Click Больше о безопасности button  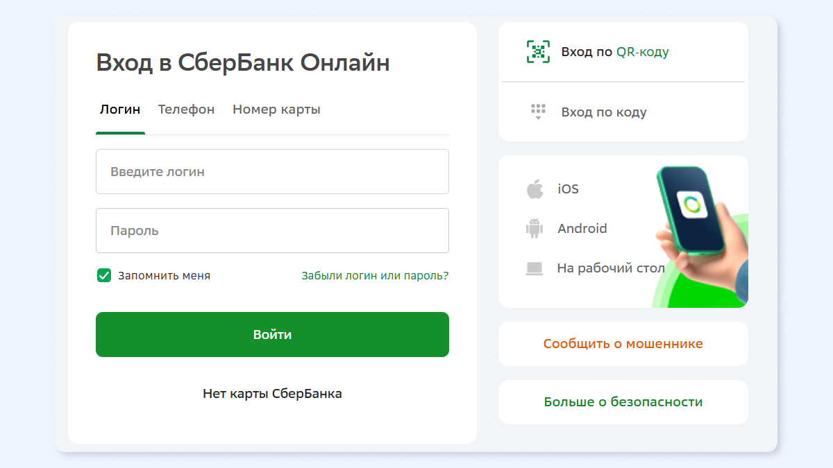pyautogui.click(x=623, y=402)
